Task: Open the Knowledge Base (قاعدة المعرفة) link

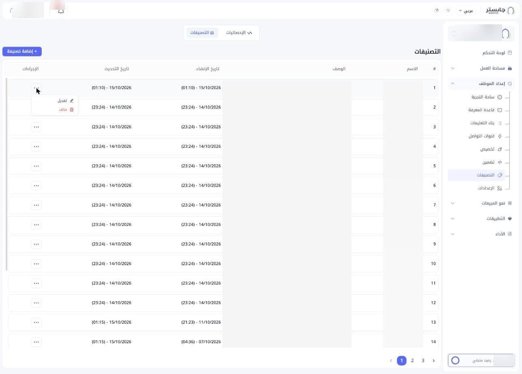Action: click(x=482, y=110)
